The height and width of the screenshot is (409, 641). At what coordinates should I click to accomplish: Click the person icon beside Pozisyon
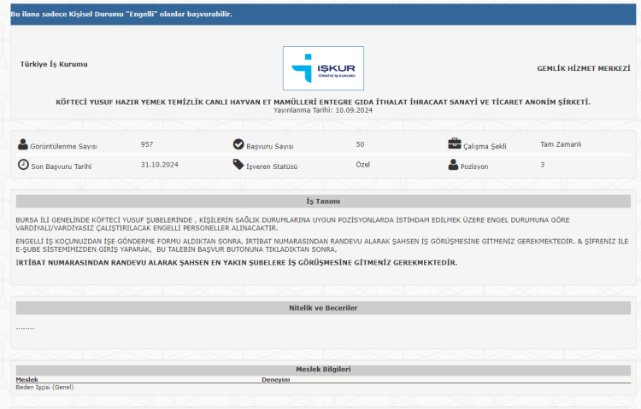pyautogui.click(x=454, y=165)
